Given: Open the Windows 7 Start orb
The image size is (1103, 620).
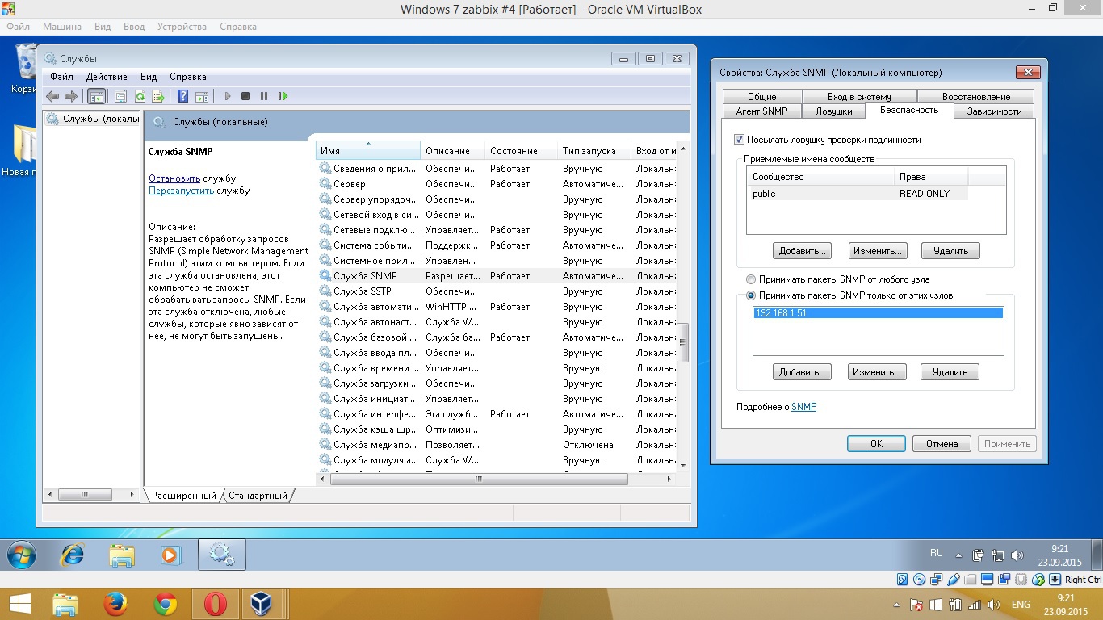Looking at the screenshot, I should pyautogui.click(x=22, y=555).
